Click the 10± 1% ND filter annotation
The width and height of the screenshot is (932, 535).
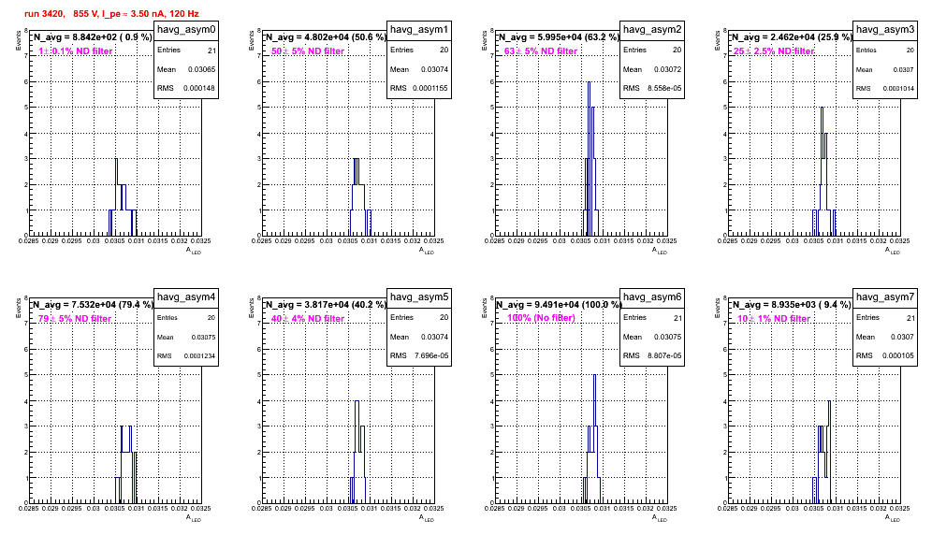(x=774, y=319)
